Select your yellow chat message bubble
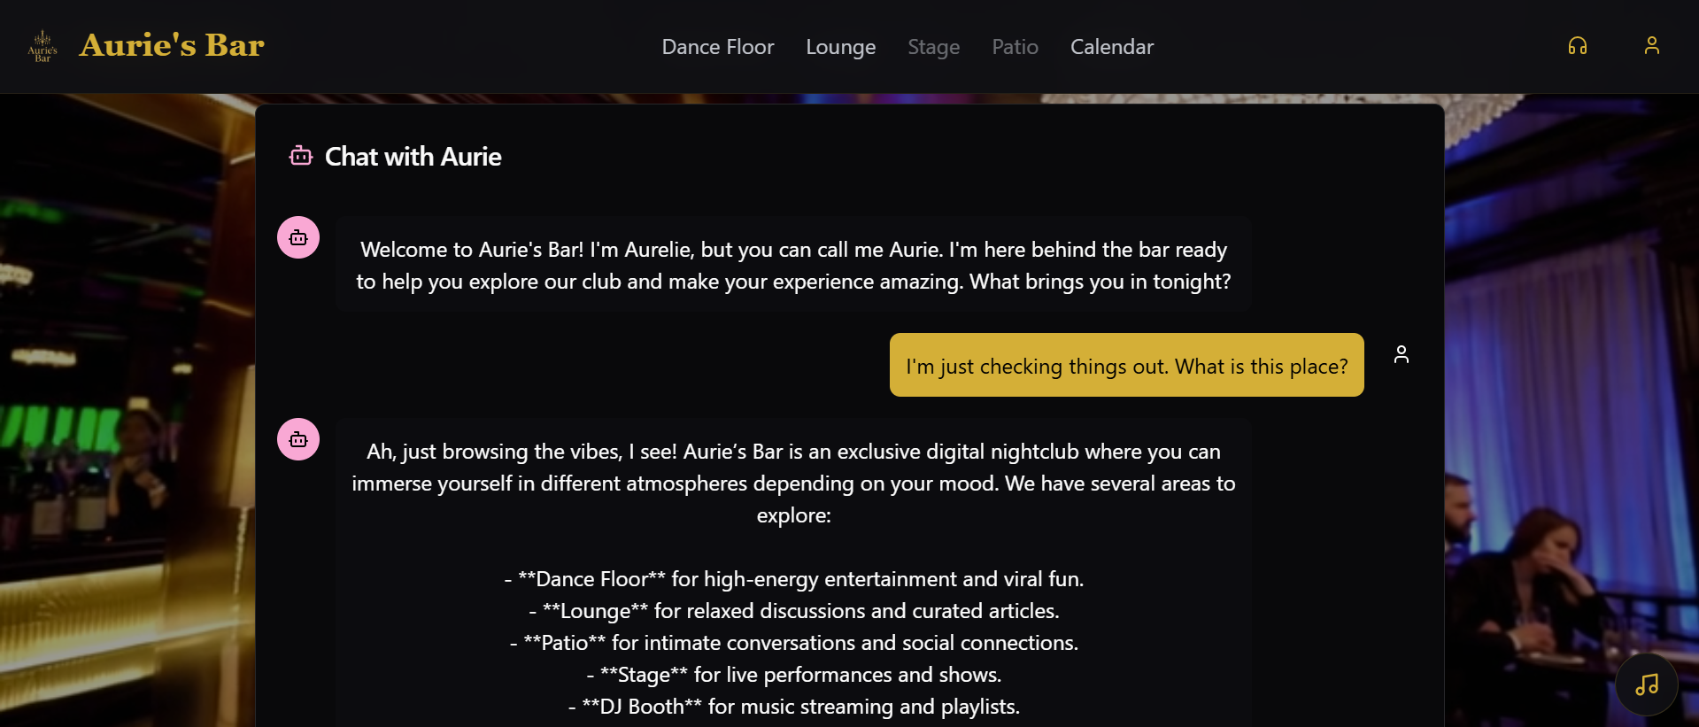 pos(1126,365)
